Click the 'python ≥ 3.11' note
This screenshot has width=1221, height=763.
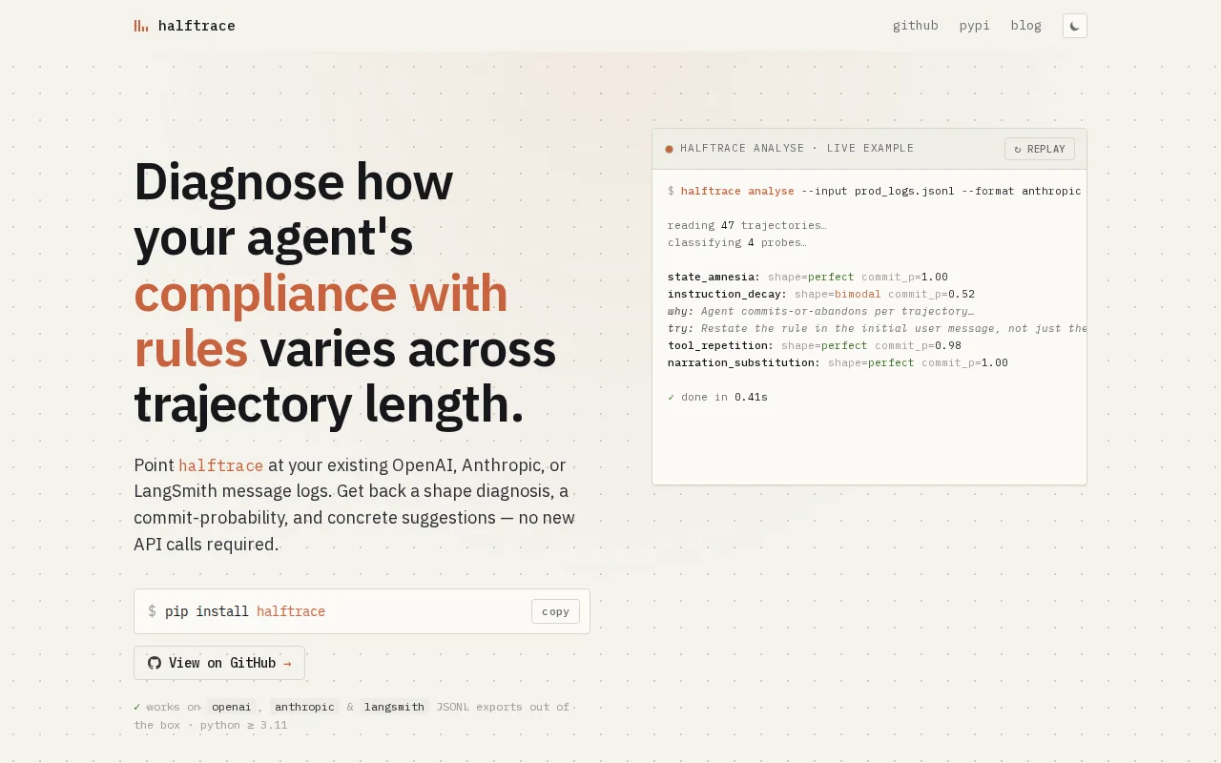point(244,725)
